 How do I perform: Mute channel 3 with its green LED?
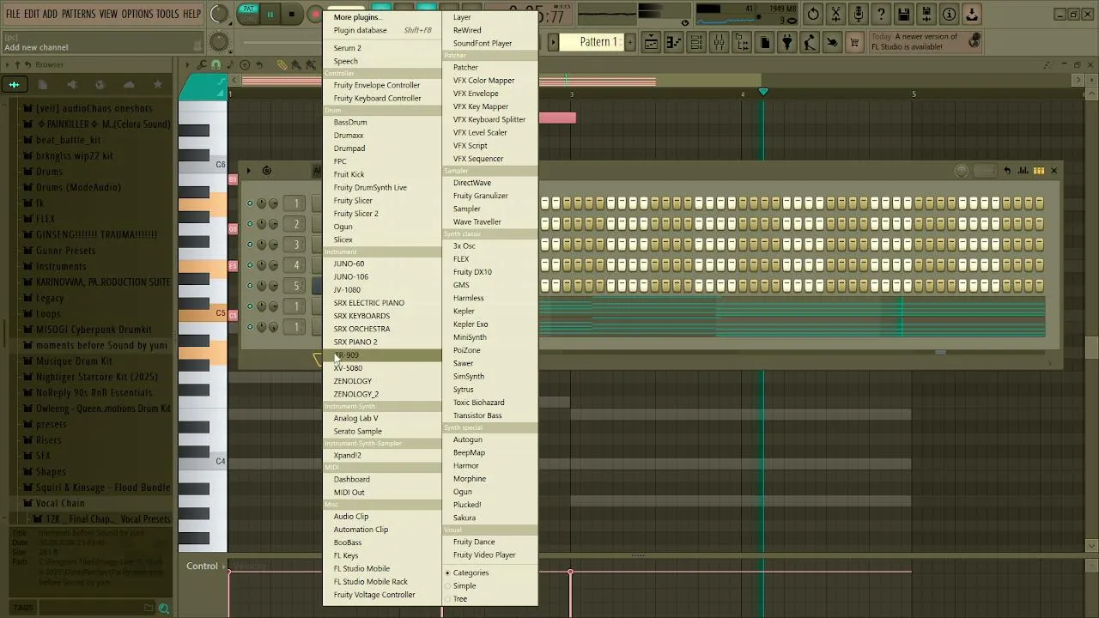250,245
